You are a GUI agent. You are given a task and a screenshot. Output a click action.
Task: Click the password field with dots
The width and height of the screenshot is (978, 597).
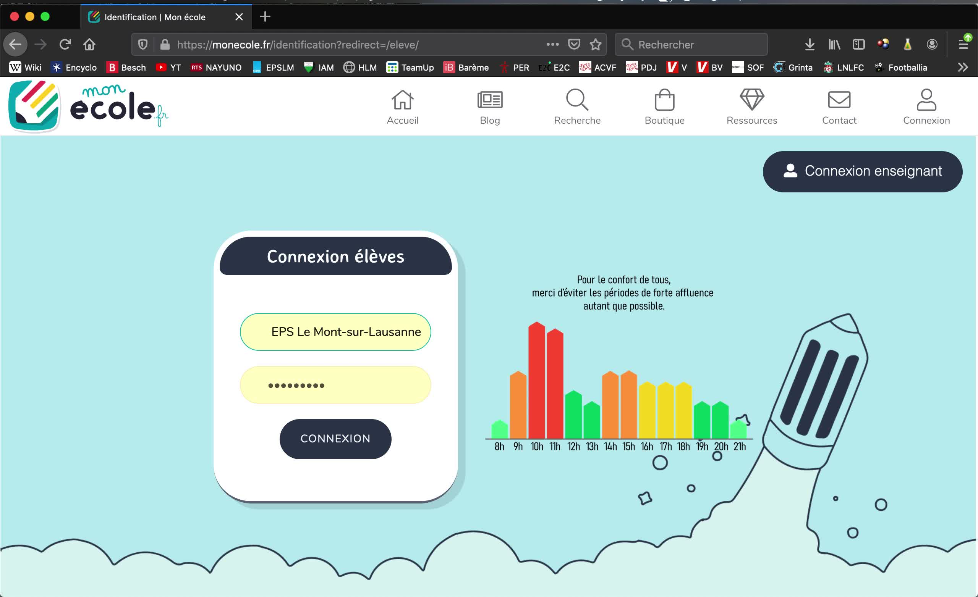tap(335, 385)
